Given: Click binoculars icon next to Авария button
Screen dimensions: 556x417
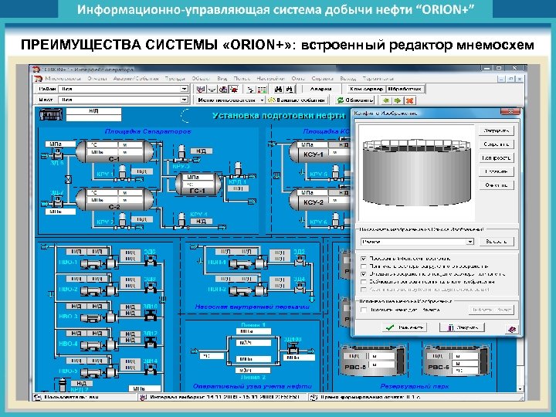Looking at the screenshot, I should [290, 89].
